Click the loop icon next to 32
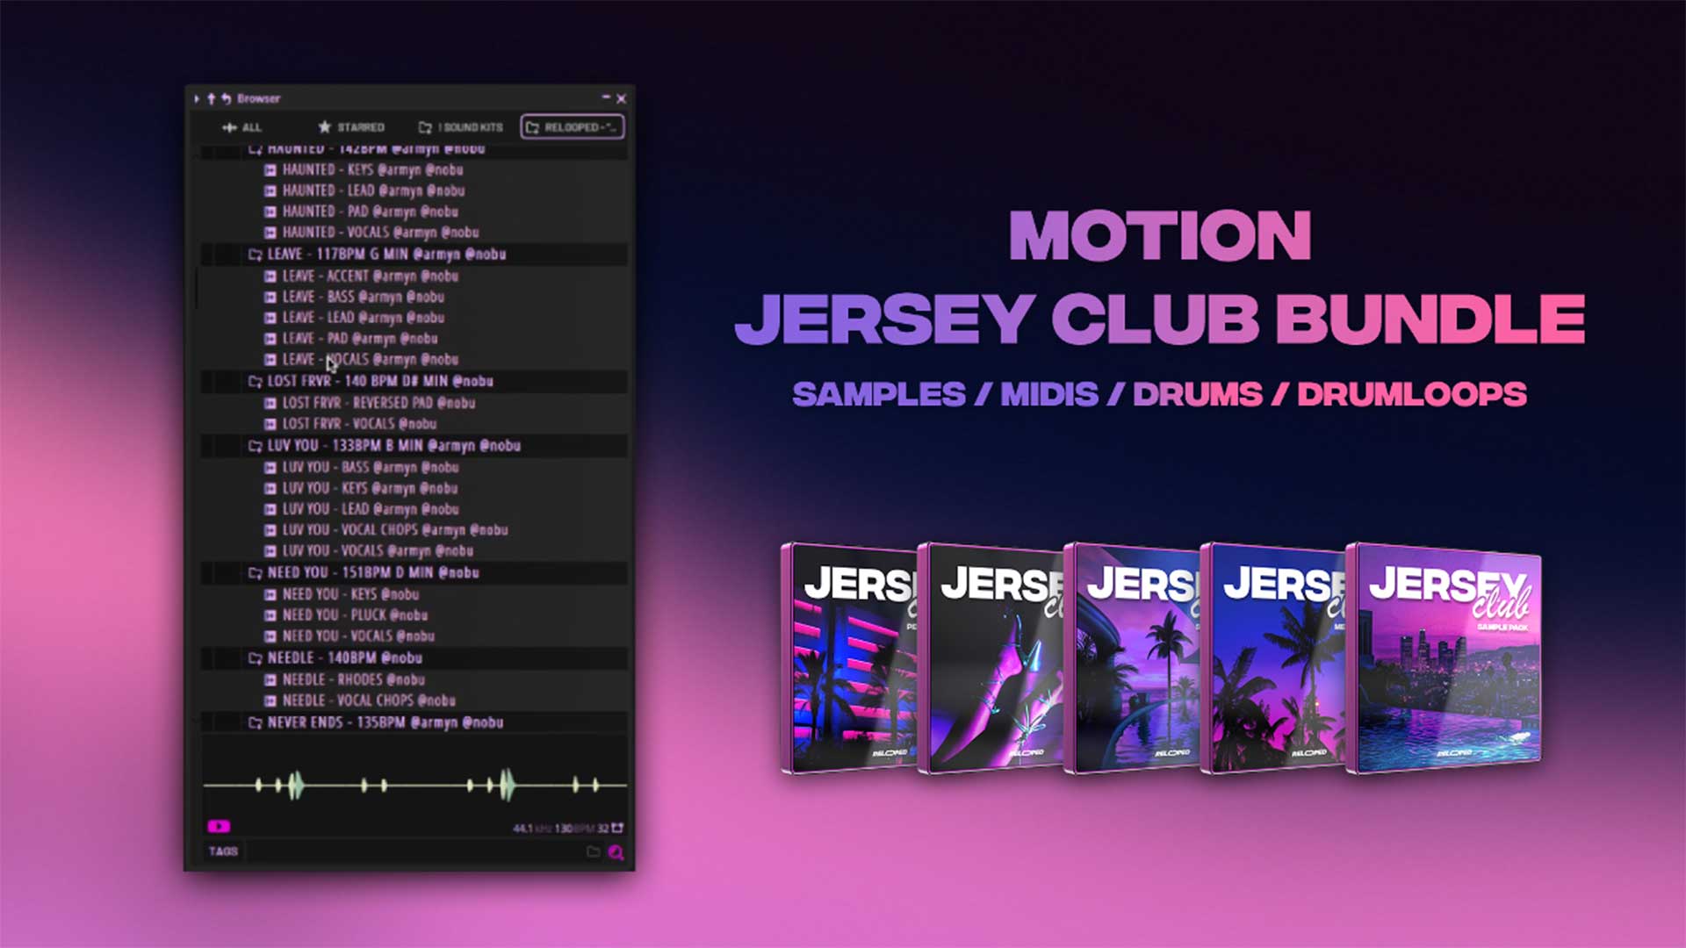1686x948 pixels. pos(618,828)
